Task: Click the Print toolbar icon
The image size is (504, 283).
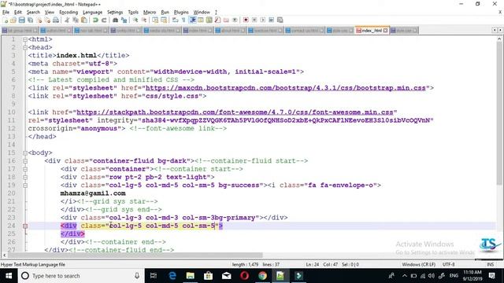Action: [56, 20]
